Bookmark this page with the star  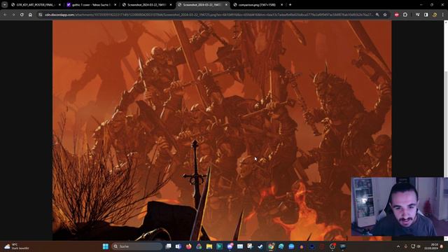(385, 15)
